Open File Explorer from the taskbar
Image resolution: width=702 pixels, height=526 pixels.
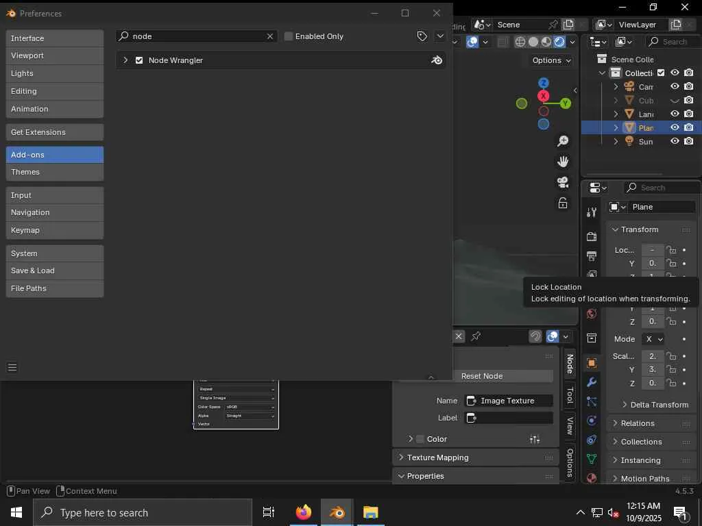[x=371, y=512]
